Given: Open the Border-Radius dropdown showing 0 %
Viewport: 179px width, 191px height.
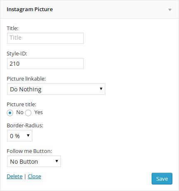Looking at the screenshot, I should coord(19,136).
